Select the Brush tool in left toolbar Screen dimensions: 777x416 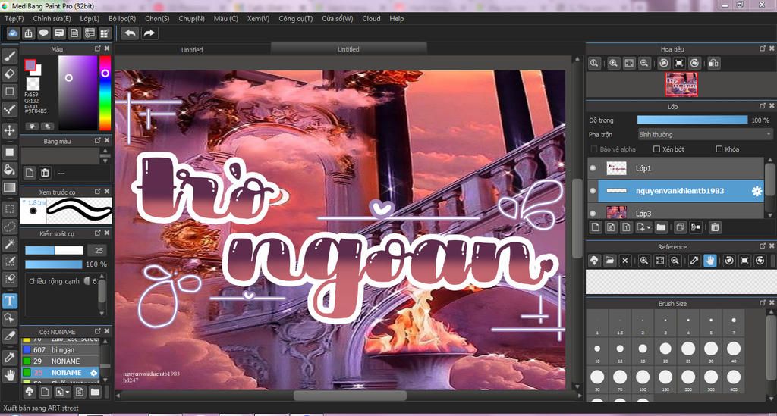(9, 56)
